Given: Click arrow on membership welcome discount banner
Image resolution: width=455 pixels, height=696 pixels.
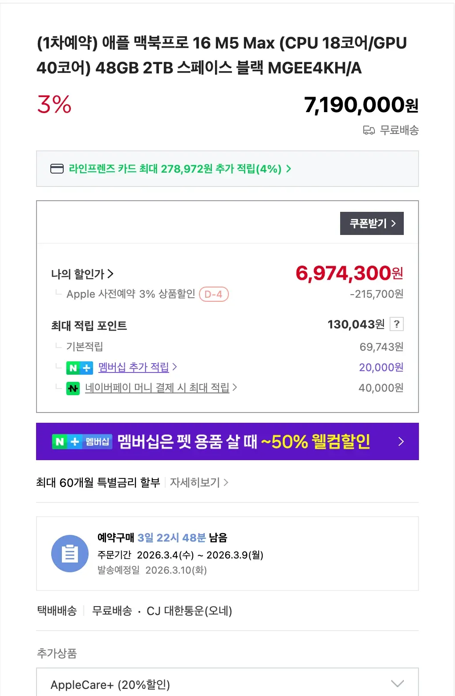Looking at the screenshot, I should (x=401, y=441).
